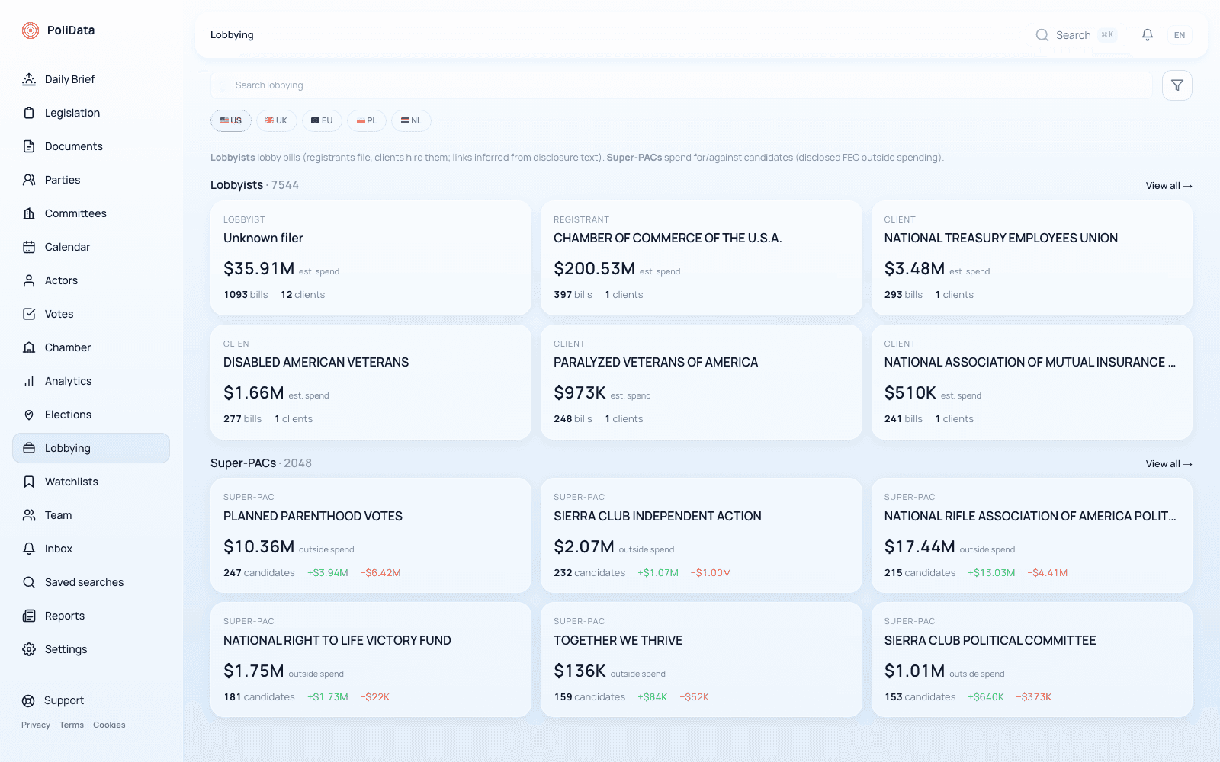Click the Elections pin icon

click(x=29, y=415)
